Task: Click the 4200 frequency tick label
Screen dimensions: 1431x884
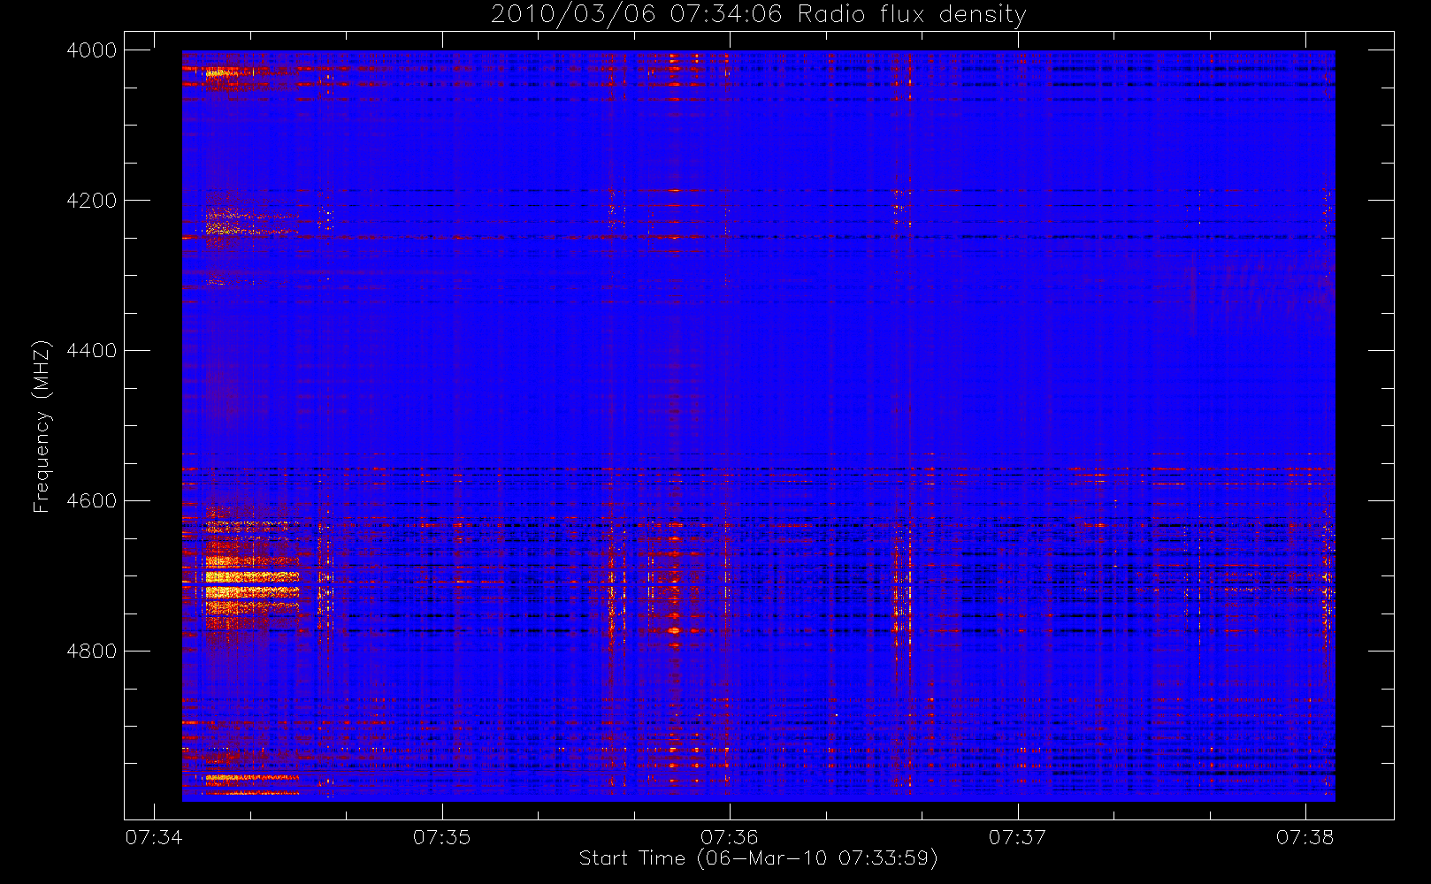Action: pyautogui.click(x=91, y=201)
